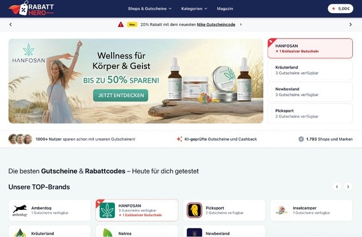The width and height of the screenshot is (362, 237).
Task: Click the Picksport yellow bird icon
Action: [194, 210]
